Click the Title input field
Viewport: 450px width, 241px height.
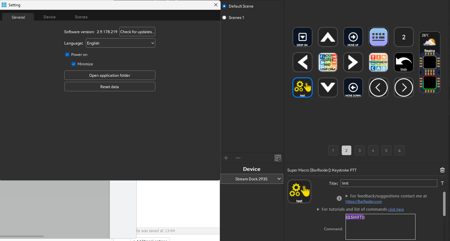(x=389, y=183)
